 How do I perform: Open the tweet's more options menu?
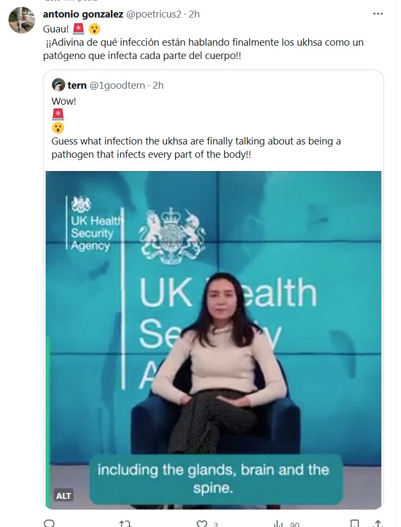pyautogui.click(x=378, y=14)
